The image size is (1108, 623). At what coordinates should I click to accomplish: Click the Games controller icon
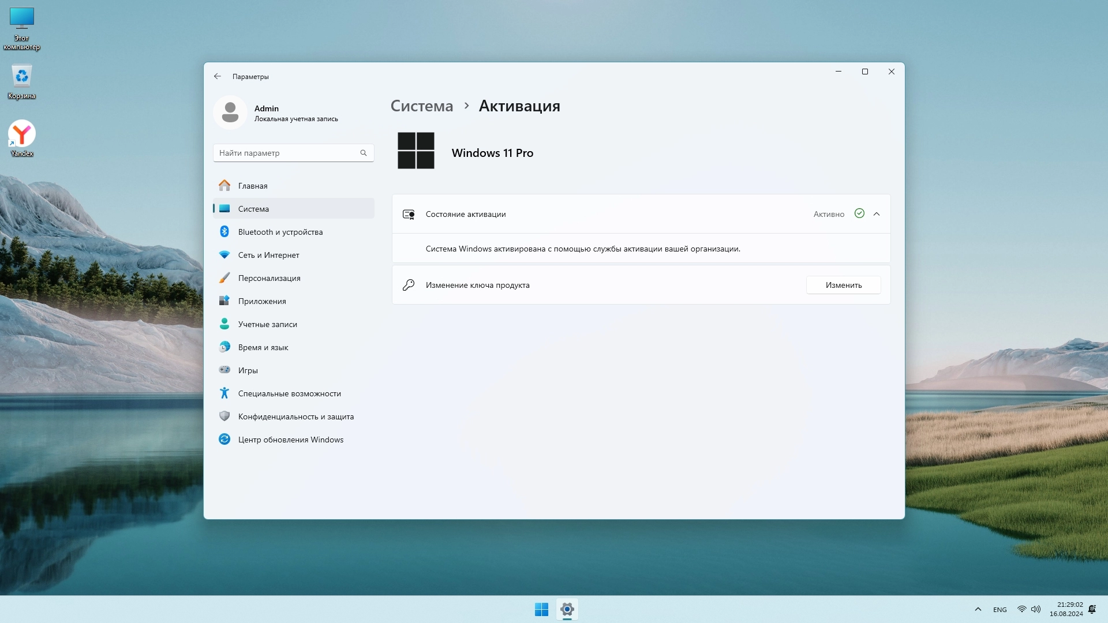(224, 370)
